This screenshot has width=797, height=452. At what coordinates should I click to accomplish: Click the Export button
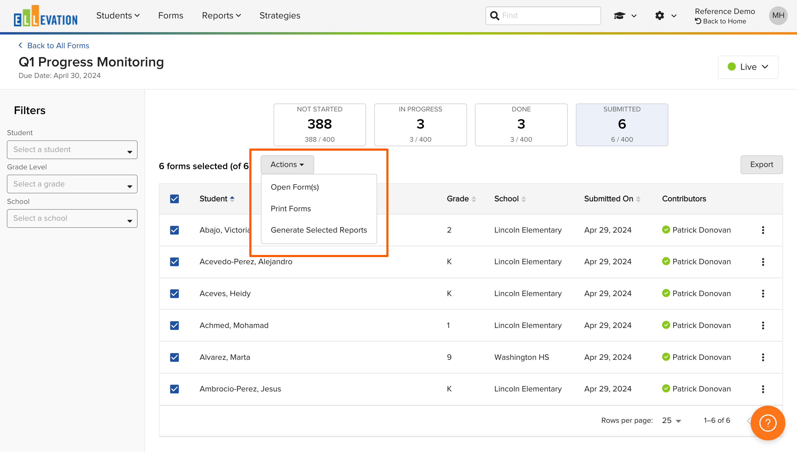tap(762, 165)
